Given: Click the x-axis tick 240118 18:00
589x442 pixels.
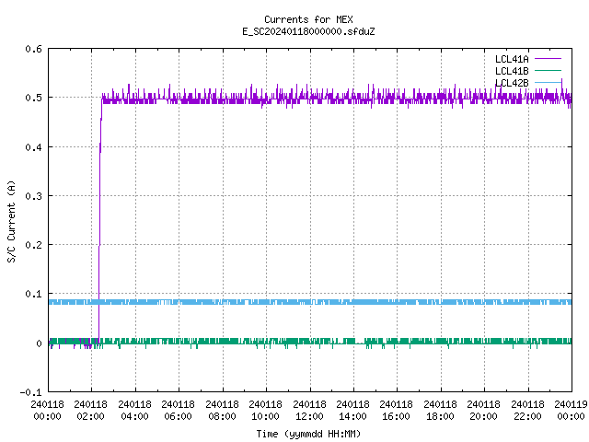Looking at the screenshot, I should pyautogui.click(x=440, y=410).
